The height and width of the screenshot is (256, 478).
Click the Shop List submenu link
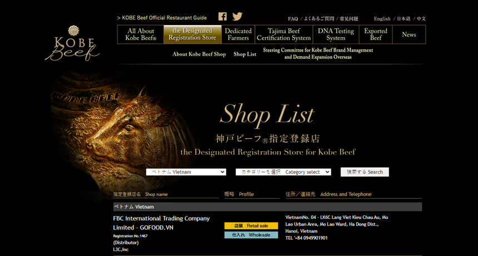coord(245,54)
